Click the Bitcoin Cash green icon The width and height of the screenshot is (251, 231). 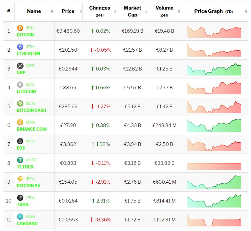click(20, 103)
